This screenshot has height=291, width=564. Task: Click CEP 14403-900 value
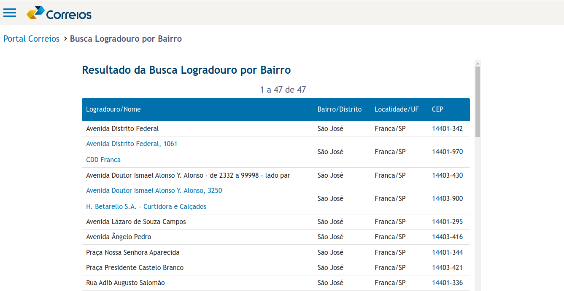click(447, 199)
